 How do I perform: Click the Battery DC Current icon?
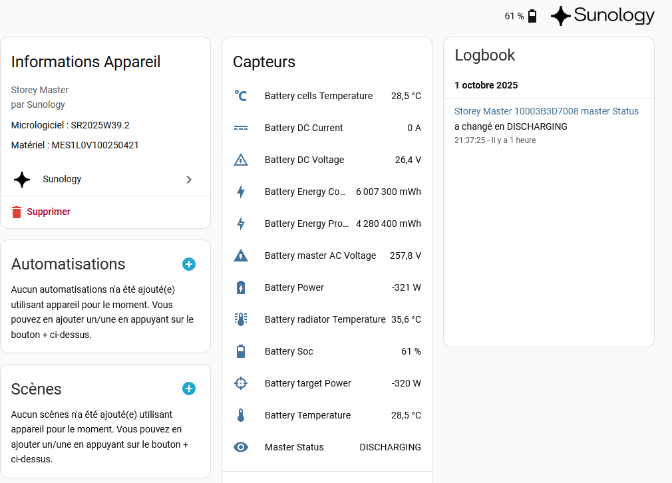point(241,128)
